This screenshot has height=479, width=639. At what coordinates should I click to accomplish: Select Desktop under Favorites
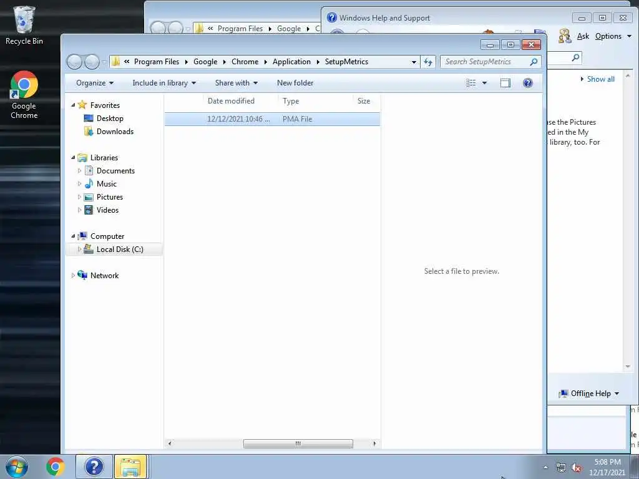(x=110, y=119)
